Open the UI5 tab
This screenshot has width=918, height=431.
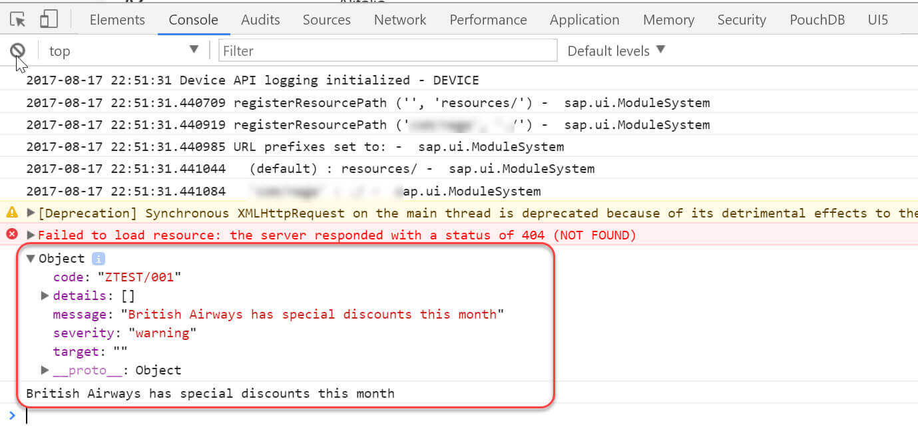tap(878, 20)
